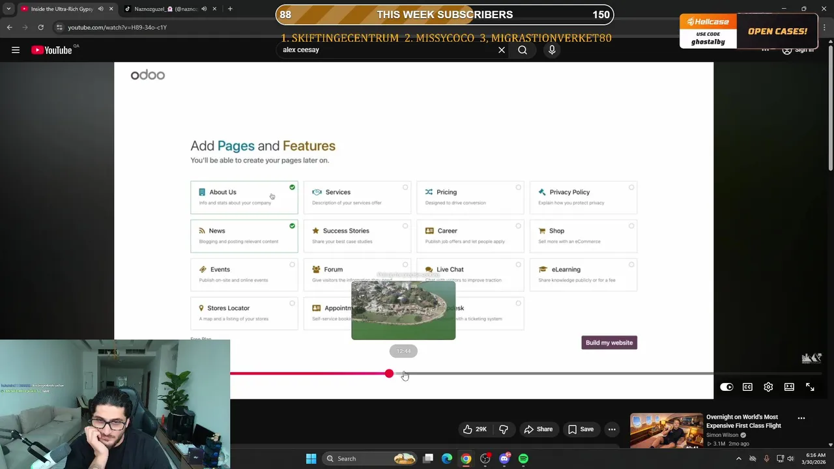Show hidden system tray icons
Image resolution: width=834 pixels, height=469 pixels.
coord(738,459)
